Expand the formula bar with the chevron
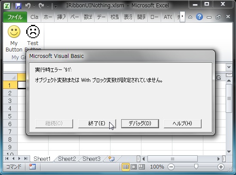 [229, 67]
